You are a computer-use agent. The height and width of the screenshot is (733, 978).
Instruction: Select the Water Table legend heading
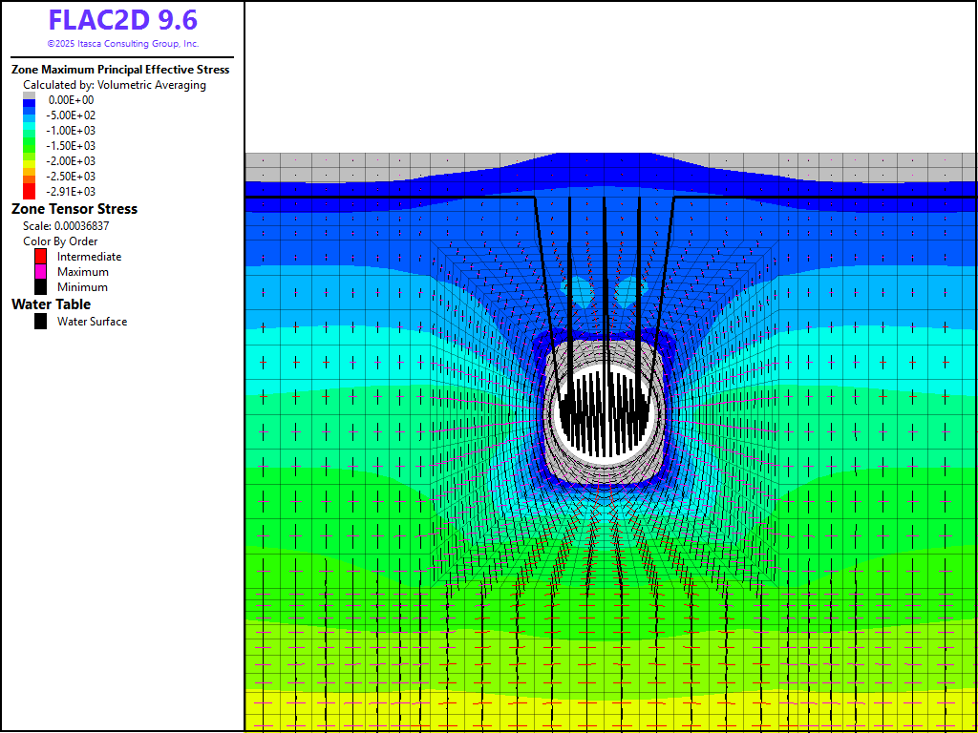click(x=51, y=304)
